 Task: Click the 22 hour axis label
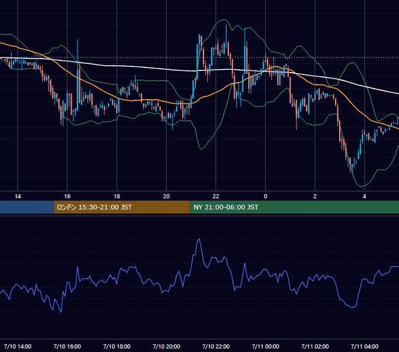[x=216, y=197]
